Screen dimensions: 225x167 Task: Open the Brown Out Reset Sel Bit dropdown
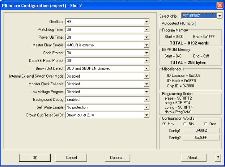pos(146,115)
